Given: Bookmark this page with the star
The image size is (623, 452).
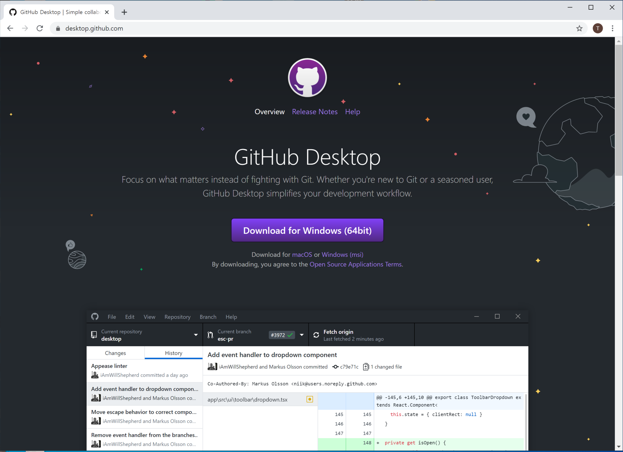Looking at the screenshot, I should pos(579,28).
